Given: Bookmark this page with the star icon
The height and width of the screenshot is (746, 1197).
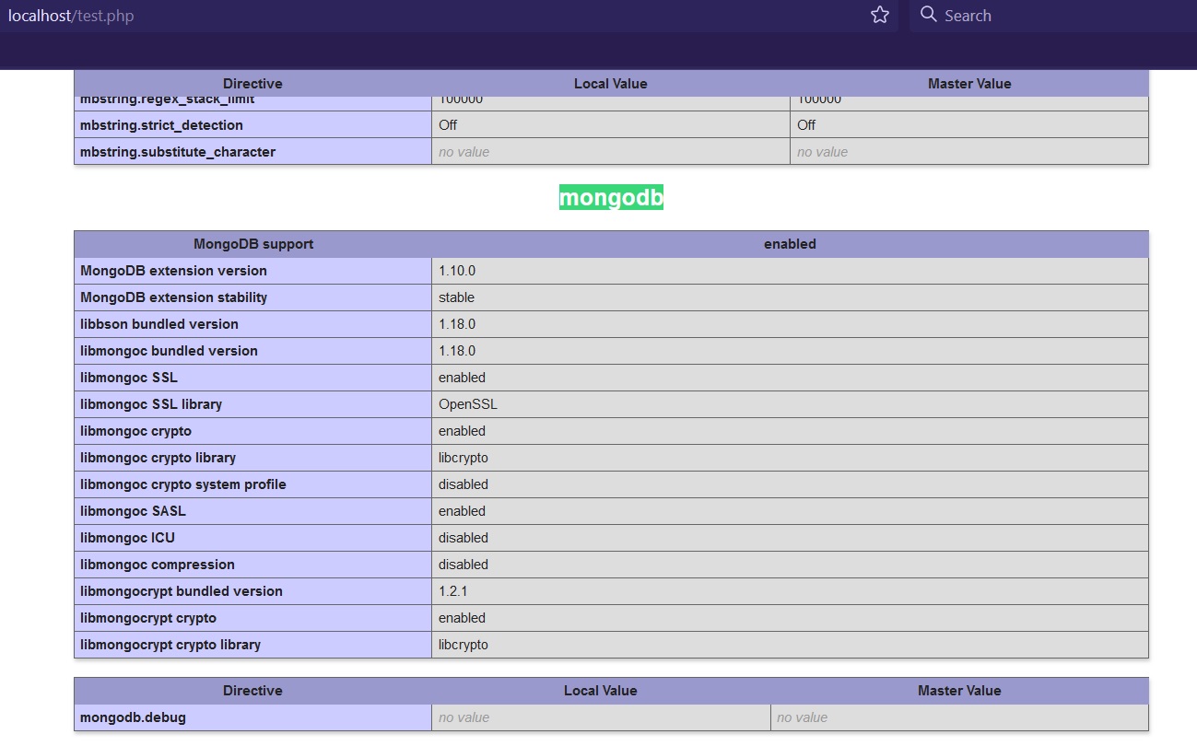Looking at the screenshot, I should click(880, 15).
